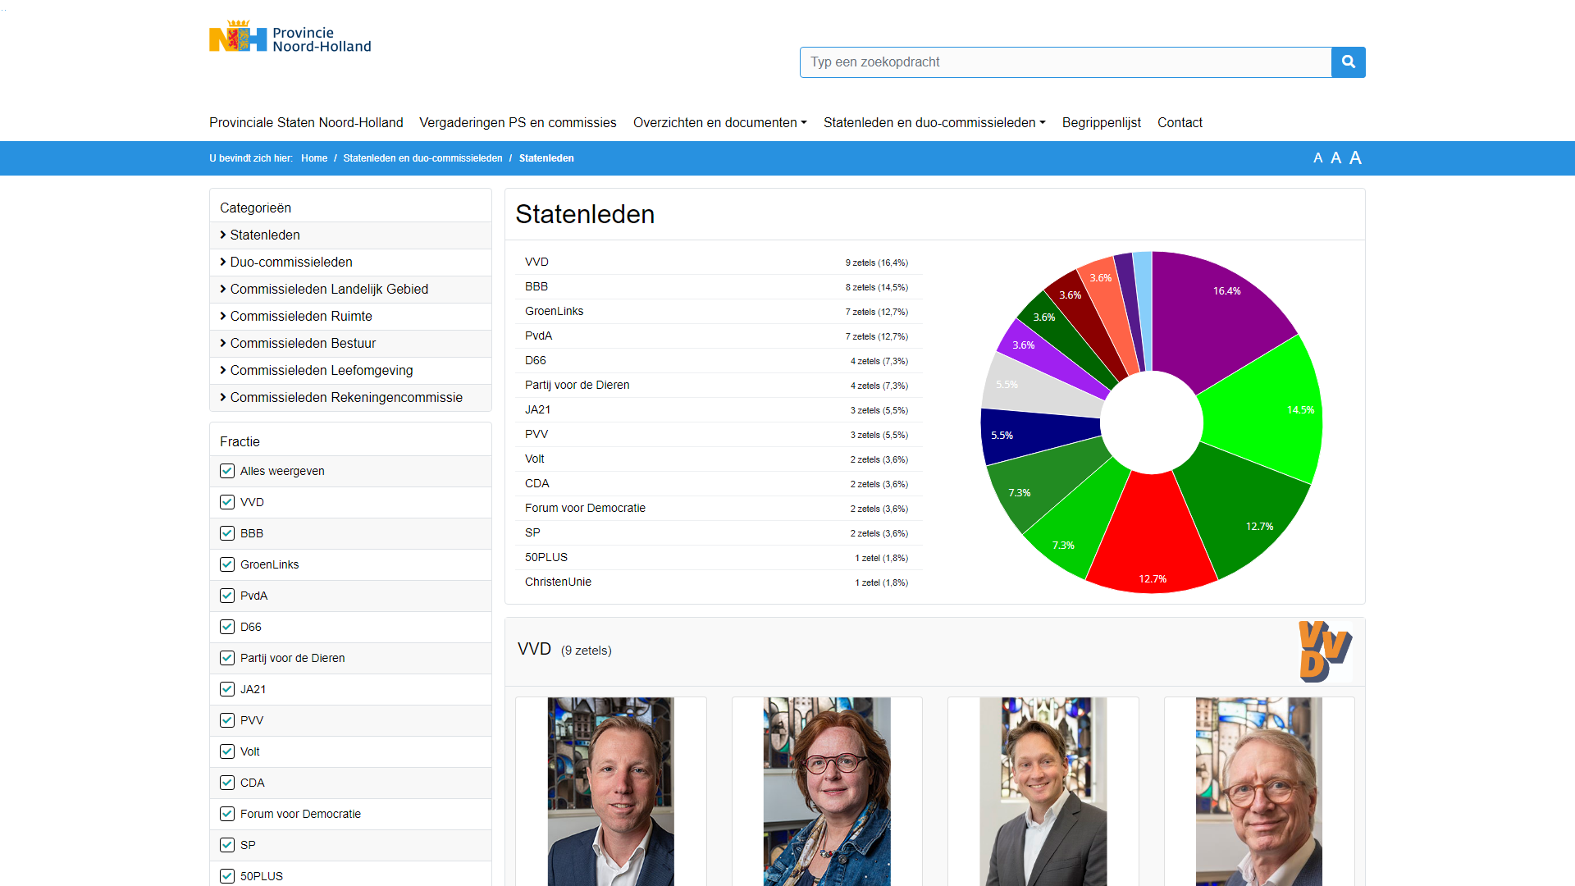Image resolution: width=1575 pixels, height=886 pixels.
Task: Open fourth VVD member photo with grey hair
Action: (1259, 792)
